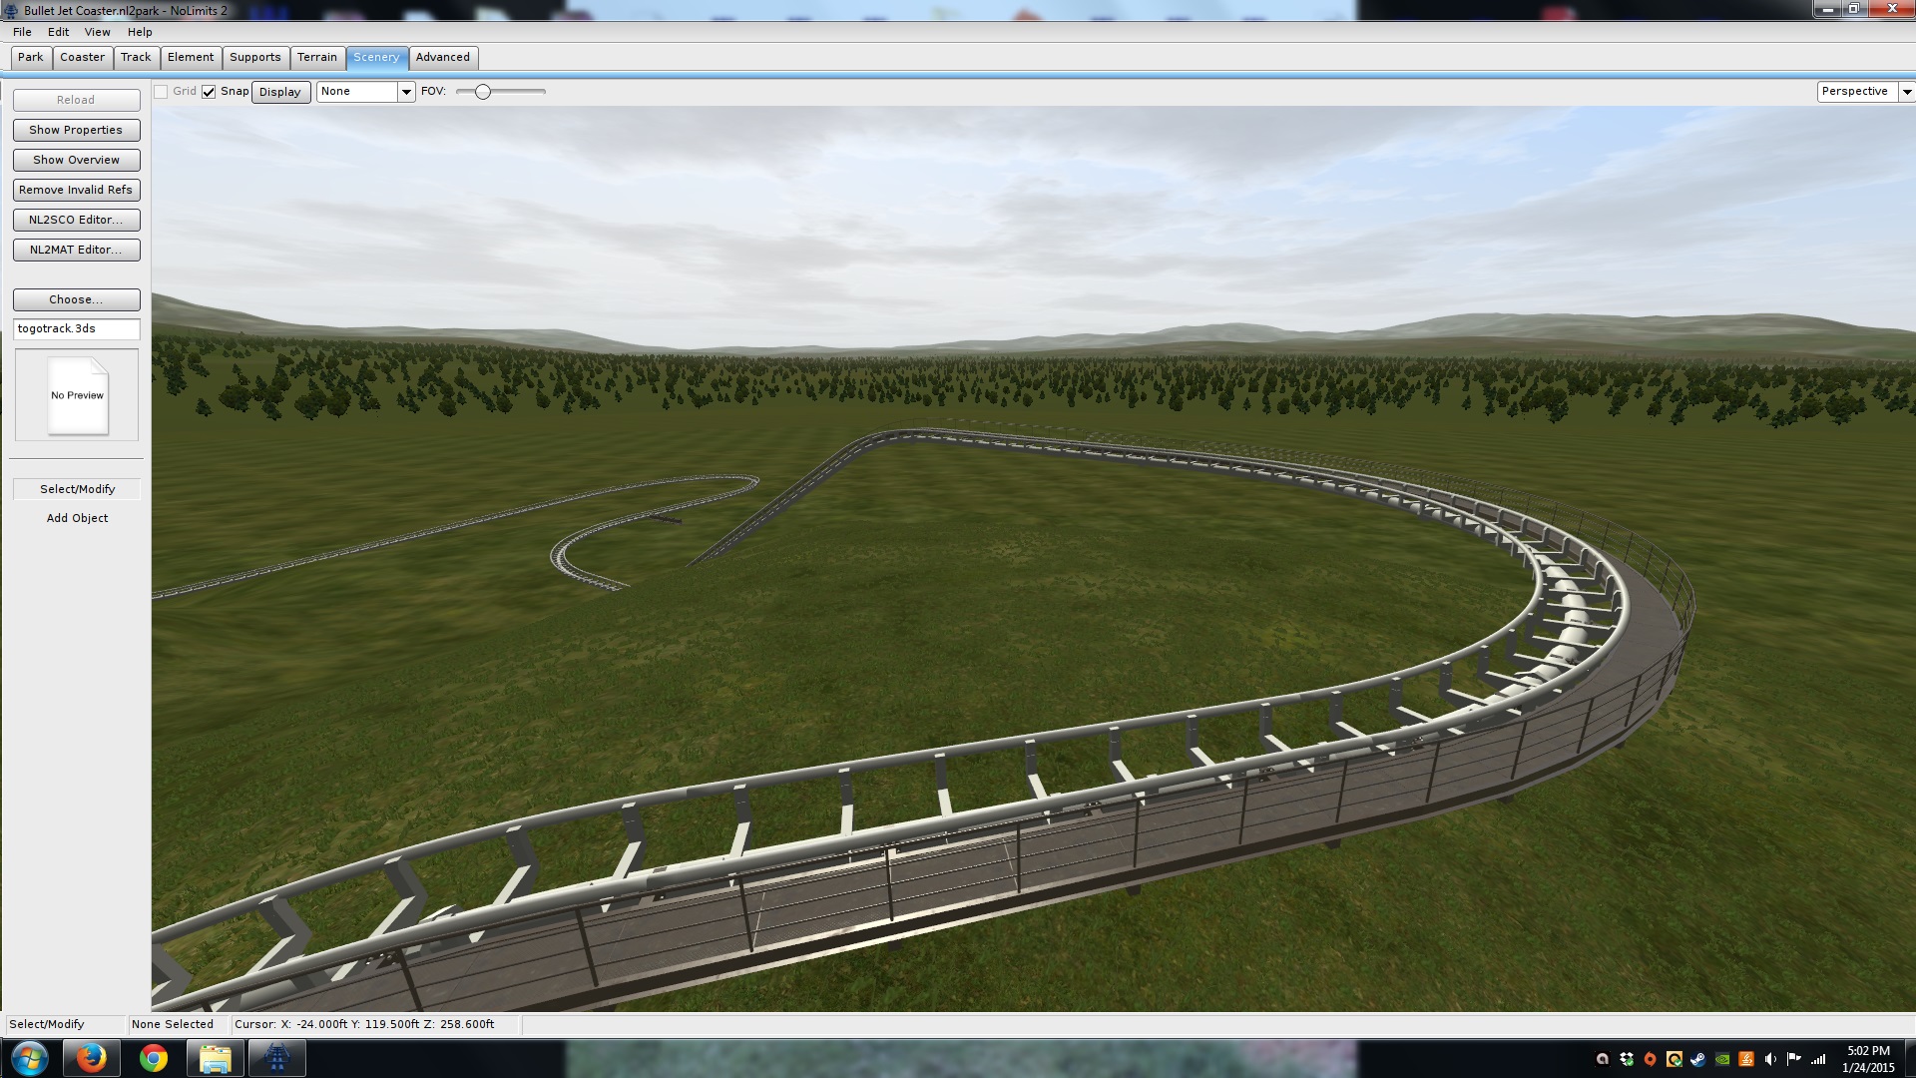Open the Edit menu
This screenshot has width=1916, height=1078.
coord(58,32)
